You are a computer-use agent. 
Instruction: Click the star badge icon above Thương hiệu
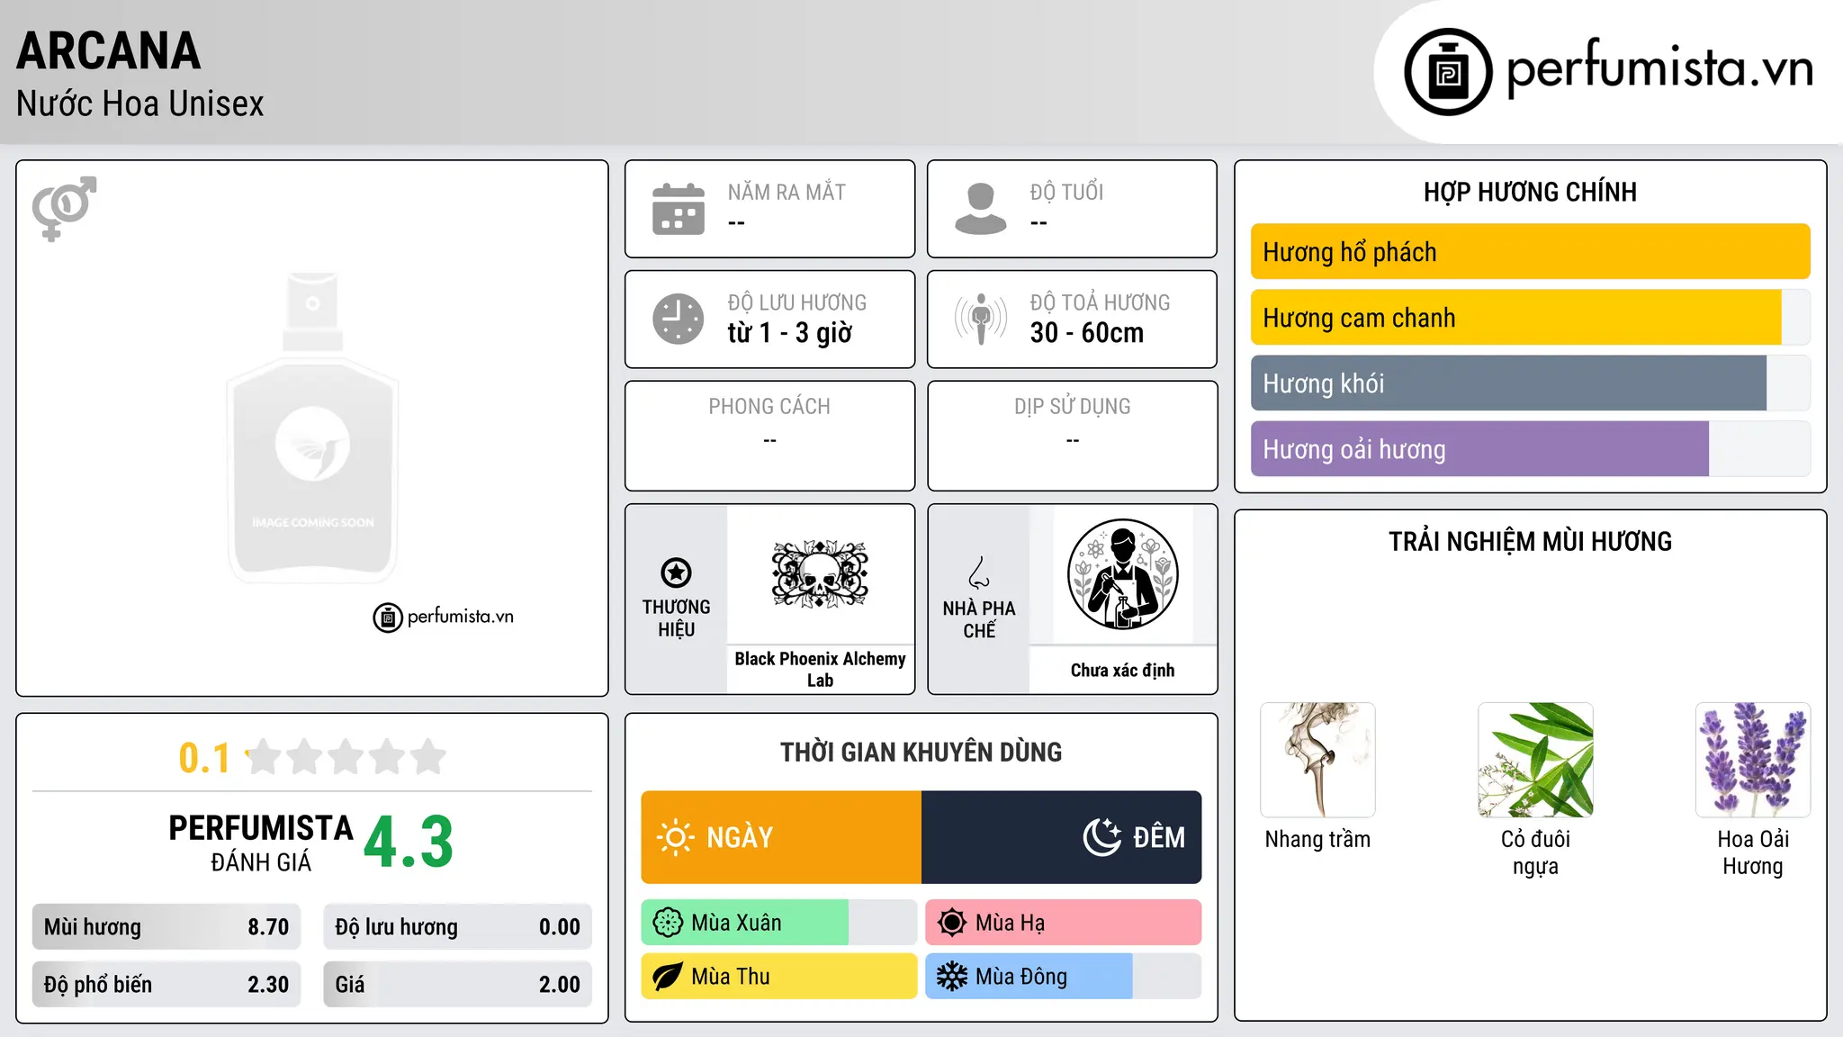(676, 572)
